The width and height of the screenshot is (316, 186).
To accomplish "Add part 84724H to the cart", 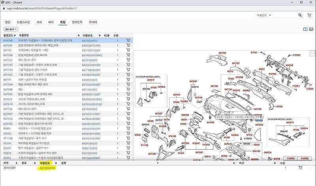I will pos(128,84).
